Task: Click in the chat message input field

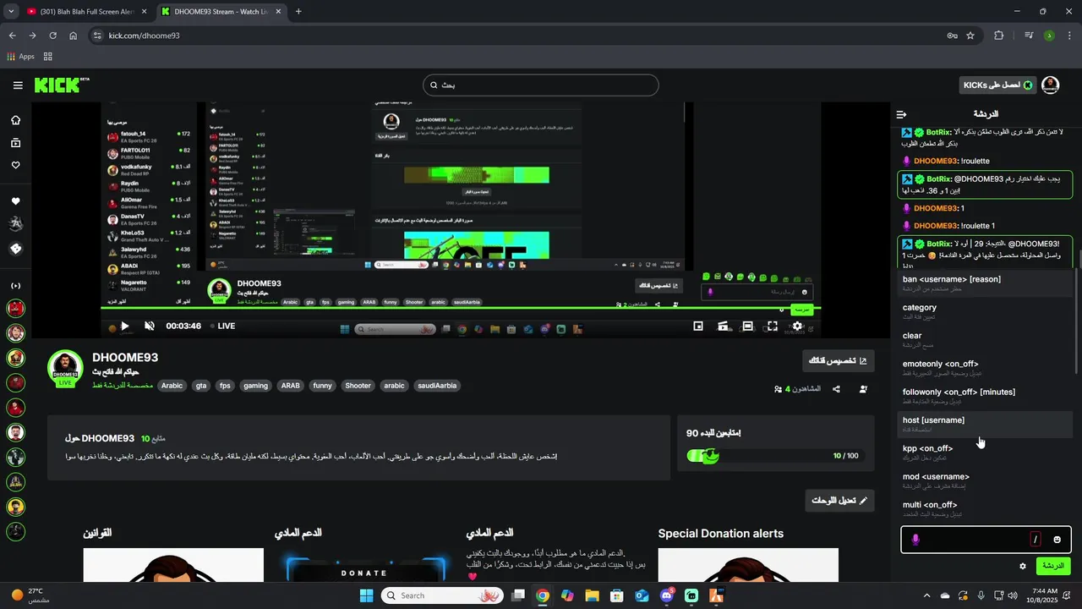Action: coord(986,540)
